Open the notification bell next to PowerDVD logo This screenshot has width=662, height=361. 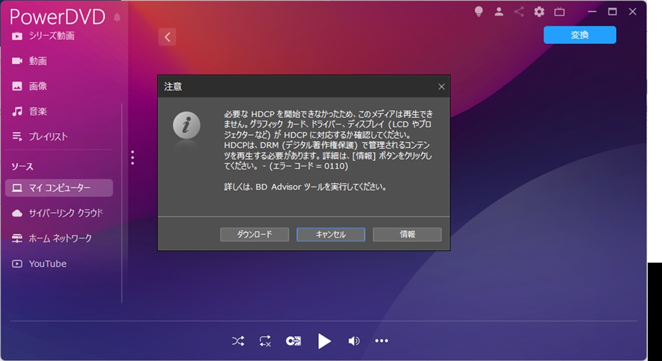click(x=117, y=17)
